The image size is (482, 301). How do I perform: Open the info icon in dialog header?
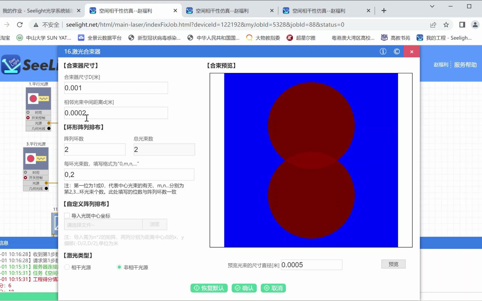383,52
